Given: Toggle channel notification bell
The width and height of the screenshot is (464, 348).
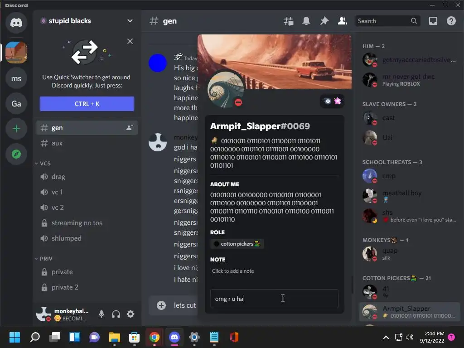Looking at the screenshot, I should (x=306, y=21).
